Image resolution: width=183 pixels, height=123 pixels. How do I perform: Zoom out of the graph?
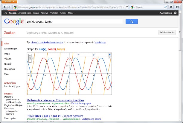click(30, 61)
